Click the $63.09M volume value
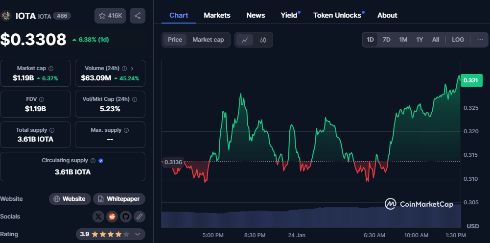The image size is (490, 243). 96,78
